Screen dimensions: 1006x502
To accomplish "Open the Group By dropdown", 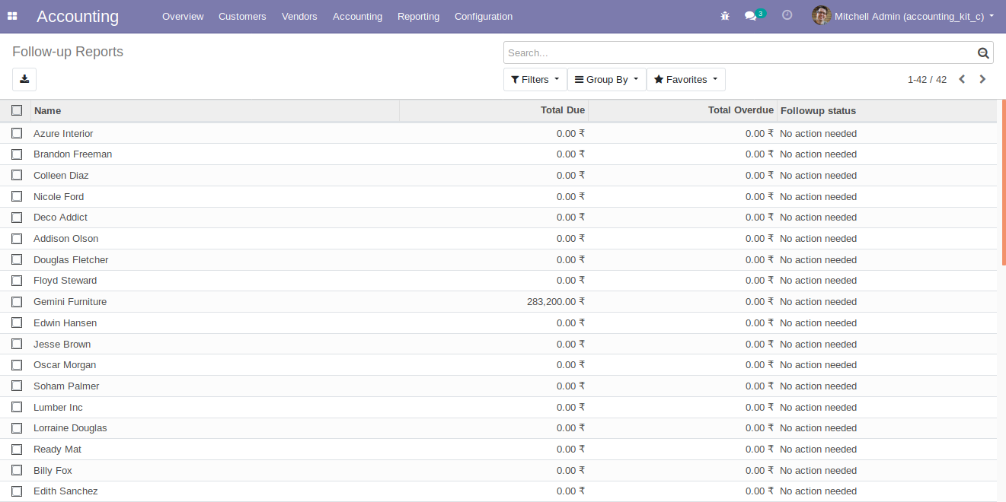I will pos(606,79).
